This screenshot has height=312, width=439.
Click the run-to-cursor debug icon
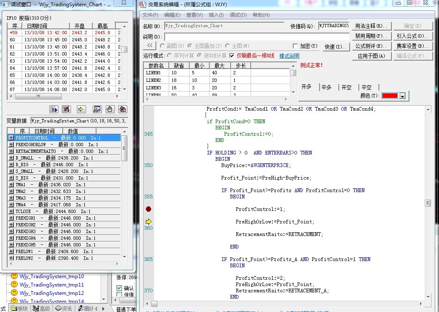[54, 109]
